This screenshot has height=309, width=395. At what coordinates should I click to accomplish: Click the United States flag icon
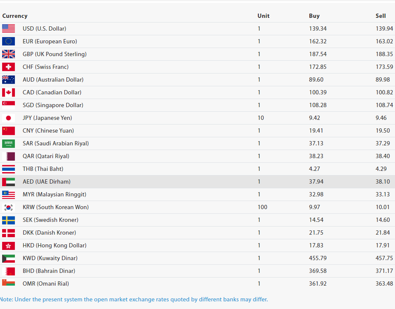9,28
